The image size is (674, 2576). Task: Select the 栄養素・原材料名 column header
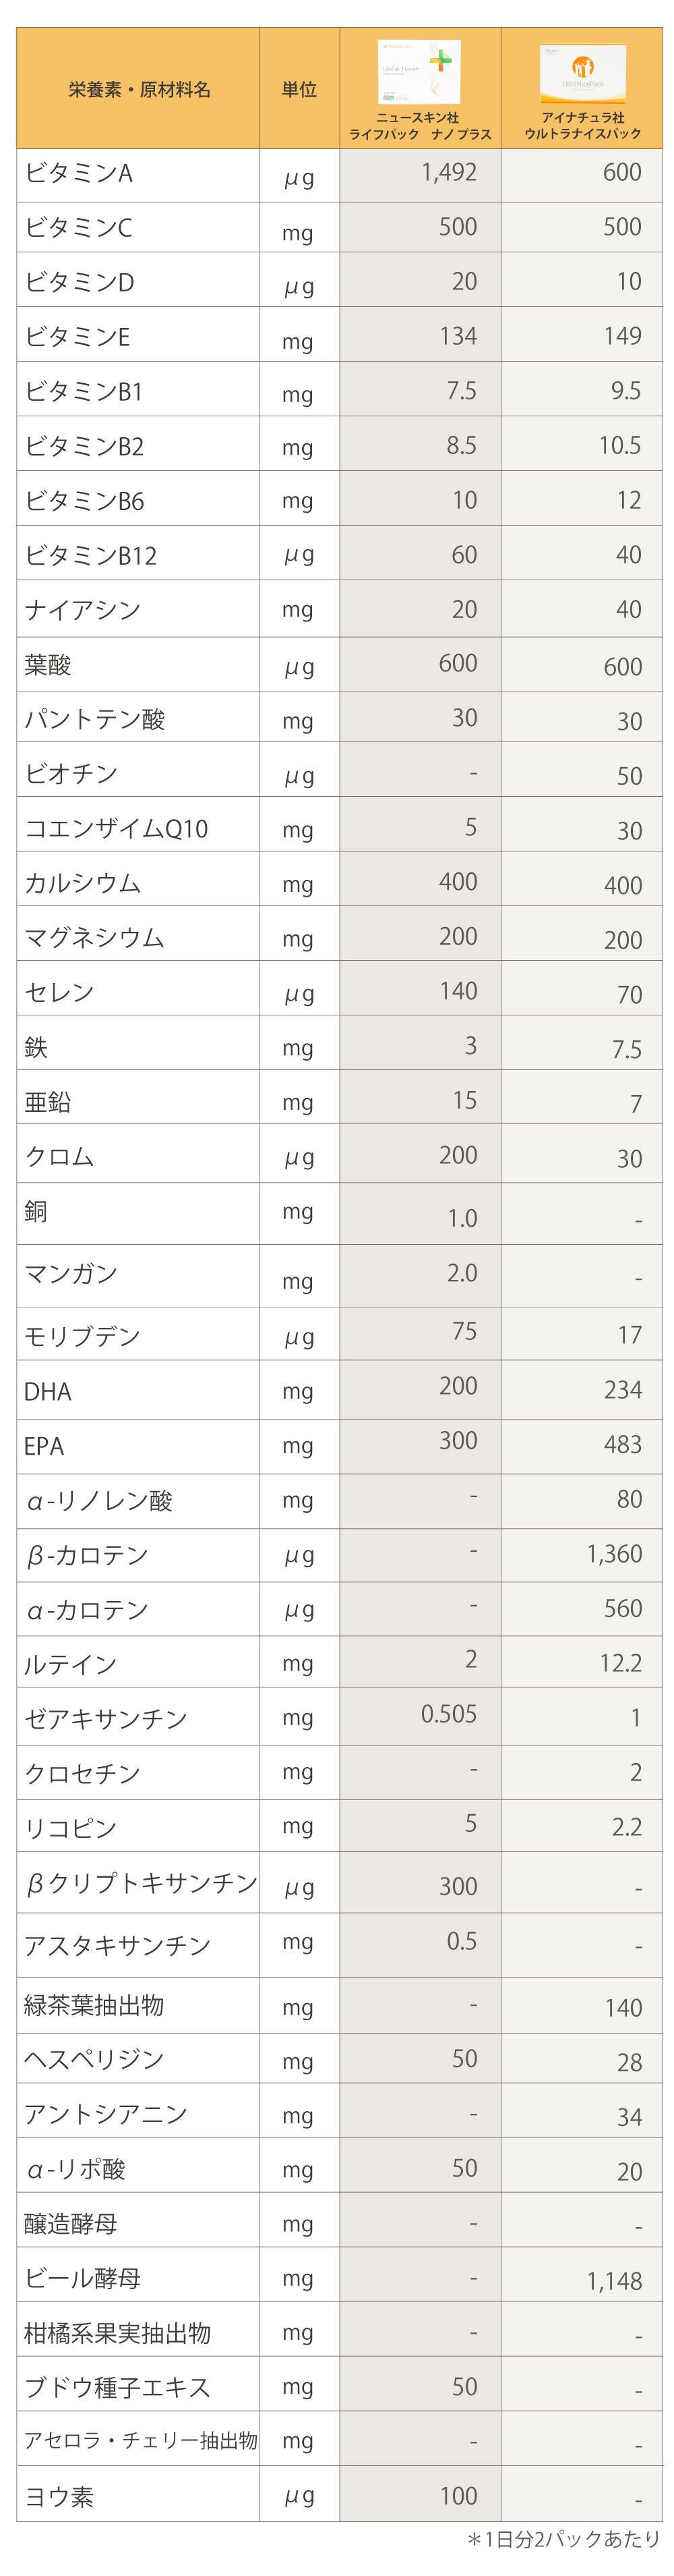139,90
